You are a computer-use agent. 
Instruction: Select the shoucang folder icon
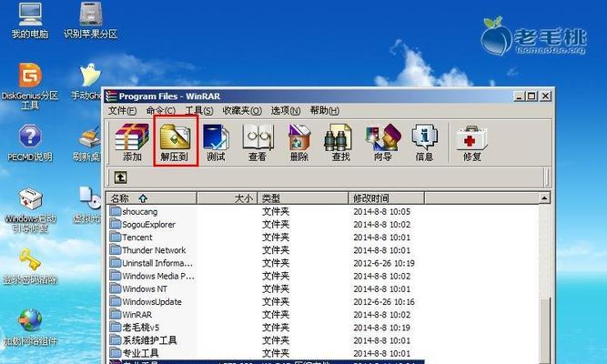[x=116, y=211]
